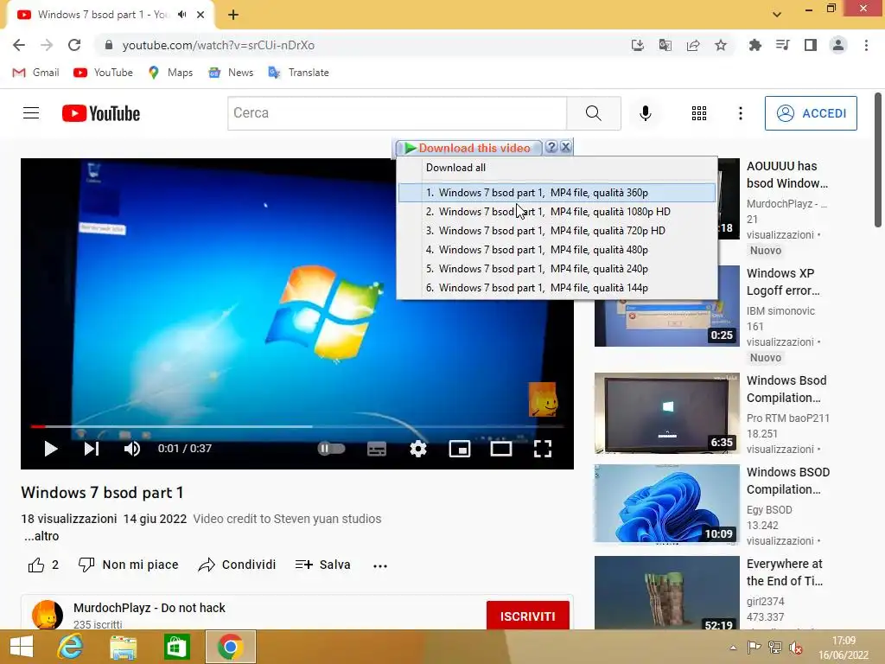Screen dimensions: 885x664
Task: Open the player settings gear
Action: pyautogui.click(x=418, y=449)
